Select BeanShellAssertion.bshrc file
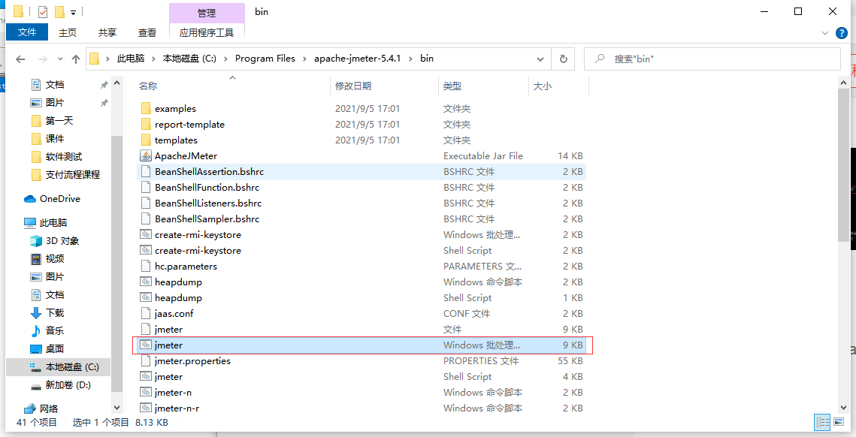 tap(361, 171)
